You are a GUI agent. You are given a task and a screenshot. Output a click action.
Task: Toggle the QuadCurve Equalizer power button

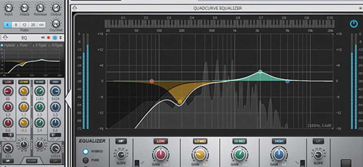click(x=353, y=24)
